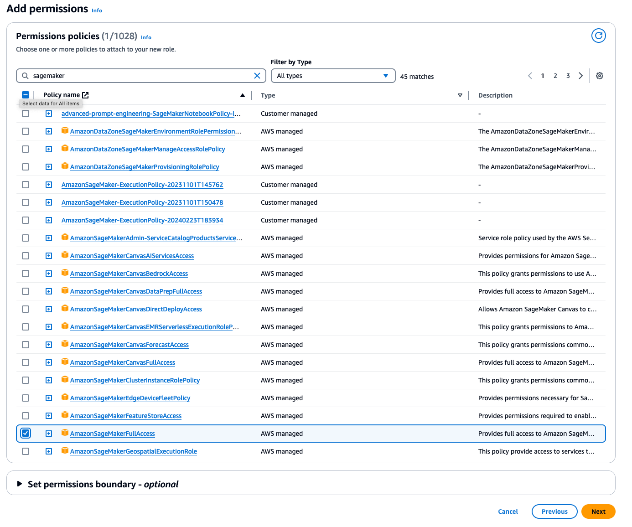Go to page 3 of results
Screen dimensions: 632x527
tap(568, 76)
